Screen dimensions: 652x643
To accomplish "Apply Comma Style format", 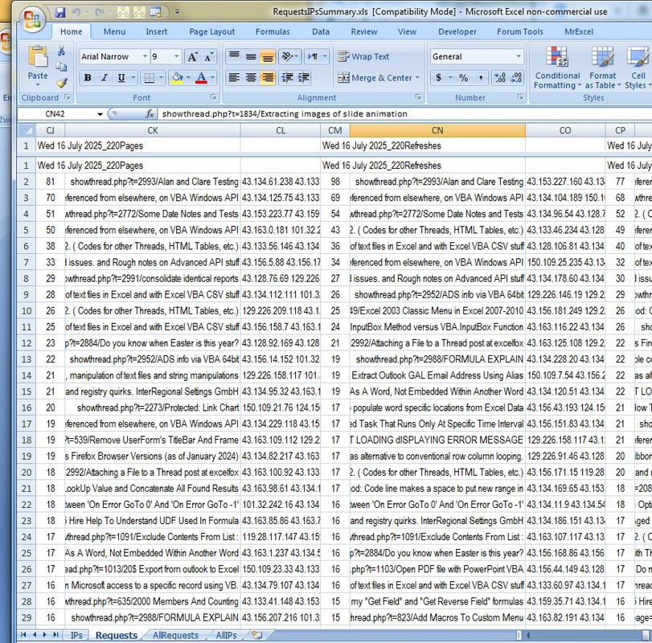I will 481,78.
